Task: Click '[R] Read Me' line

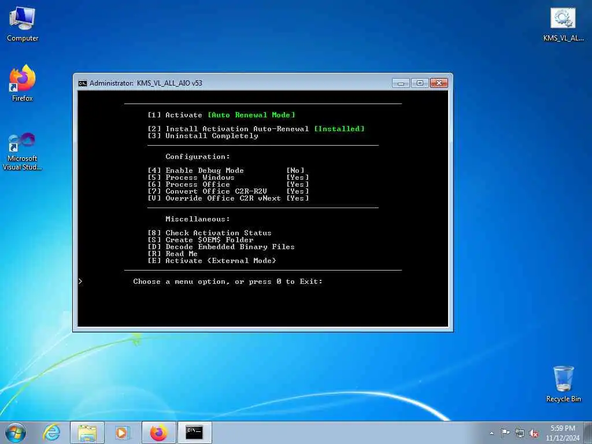Action: [x=172, y=254]
